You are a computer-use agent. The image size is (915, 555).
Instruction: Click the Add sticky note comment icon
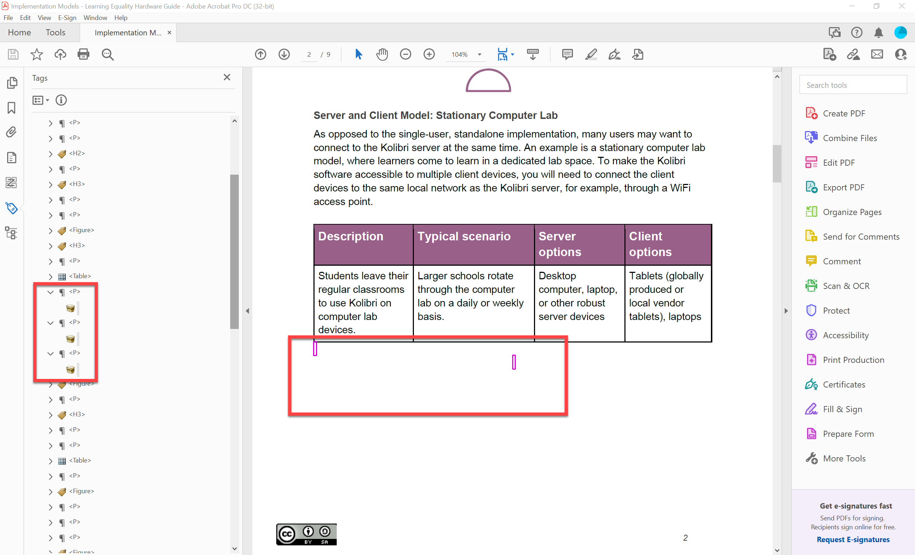567,54
